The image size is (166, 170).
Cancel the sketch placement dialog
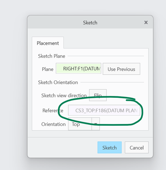tap(137, 147)
